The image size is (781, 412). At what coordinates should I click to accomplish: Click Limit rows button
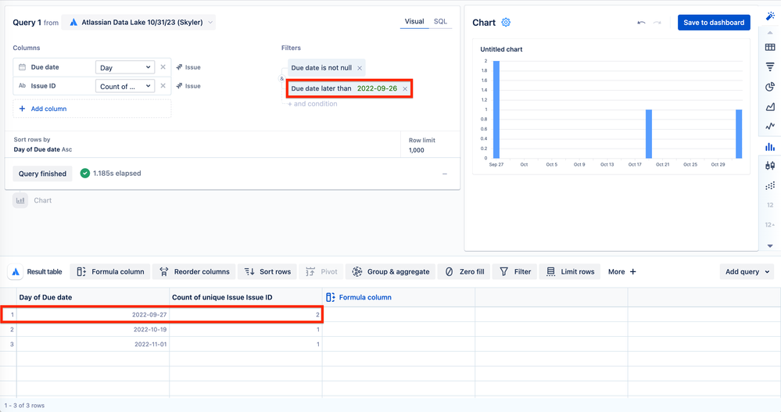(570, 271)
